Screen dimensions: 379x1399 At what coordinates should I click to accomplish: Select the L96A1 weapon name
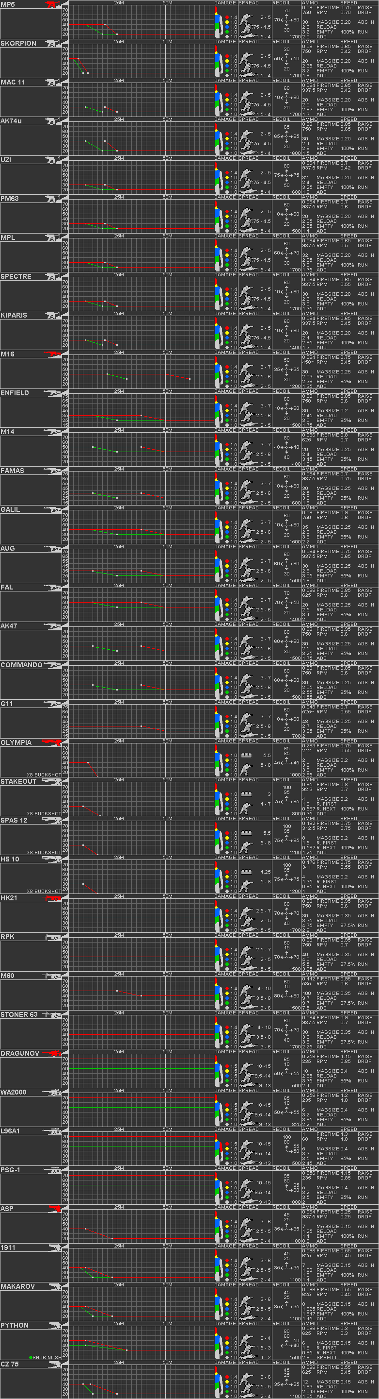click(10, 1131)
